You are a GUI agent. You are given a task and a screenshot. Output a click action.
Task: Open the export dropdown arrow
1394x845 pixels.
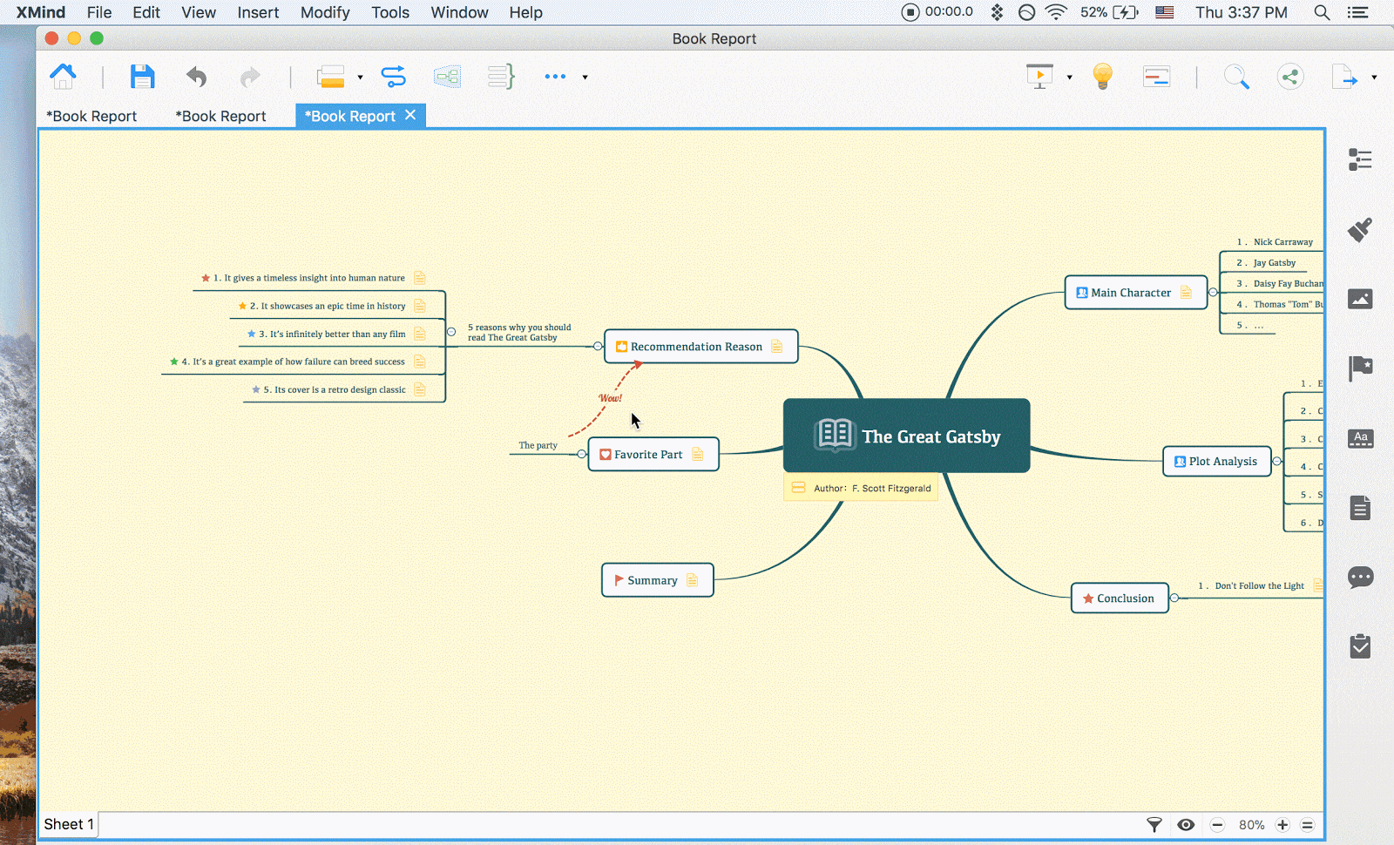point(1374,78)
